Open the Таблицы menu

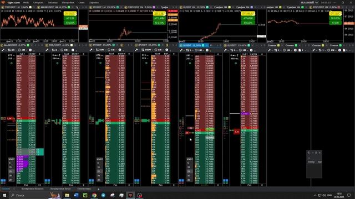click(53, 2)
